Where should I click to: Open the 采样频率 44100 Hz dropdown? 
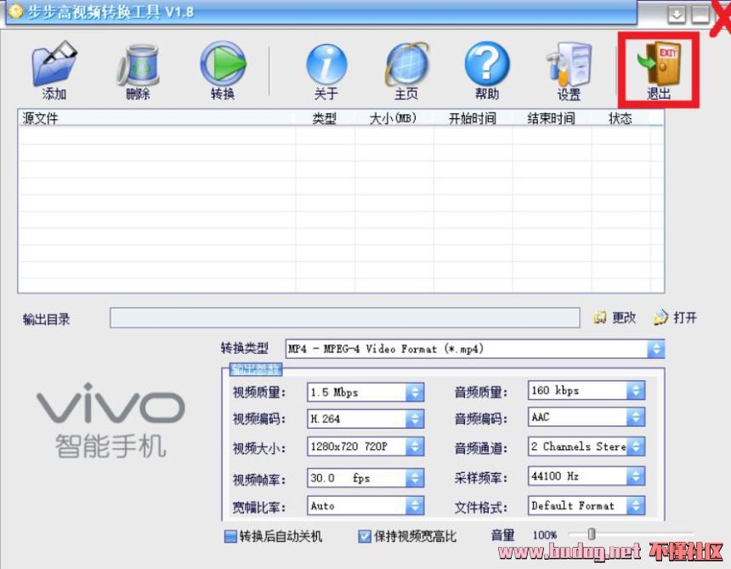[x=636, y=477]
